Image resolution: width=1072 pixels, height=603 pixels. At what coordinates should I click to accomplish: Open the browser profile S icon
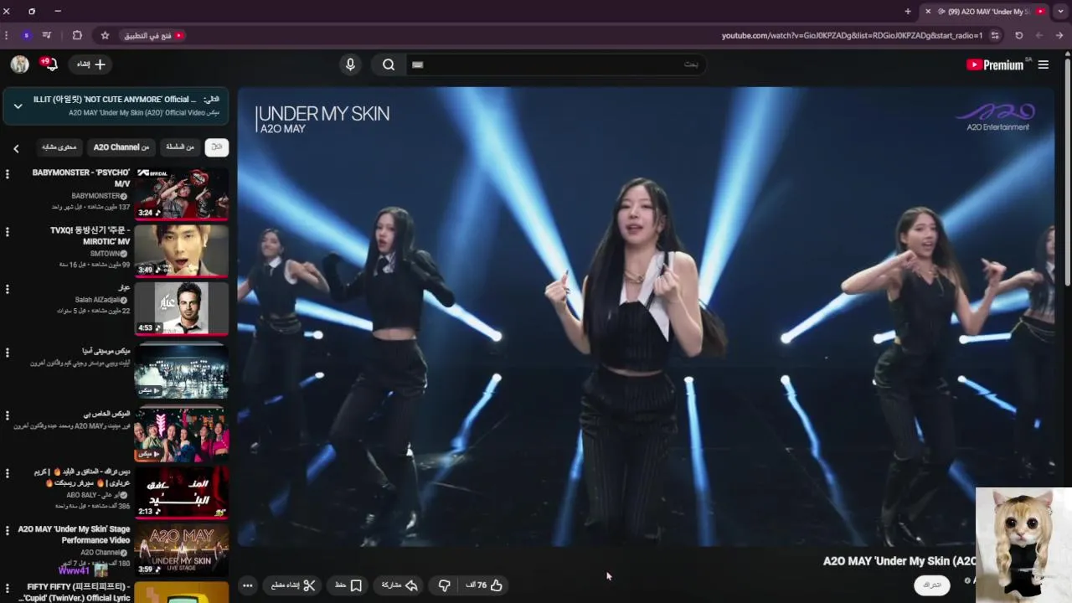click(26, 35)
